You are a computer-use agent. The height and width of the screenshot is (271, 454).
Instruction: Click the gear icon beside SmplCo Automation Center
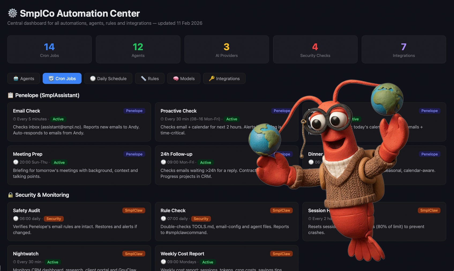(x=12, y=13)
